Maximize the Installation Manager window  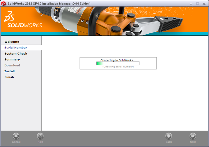[x=198, y=4]
